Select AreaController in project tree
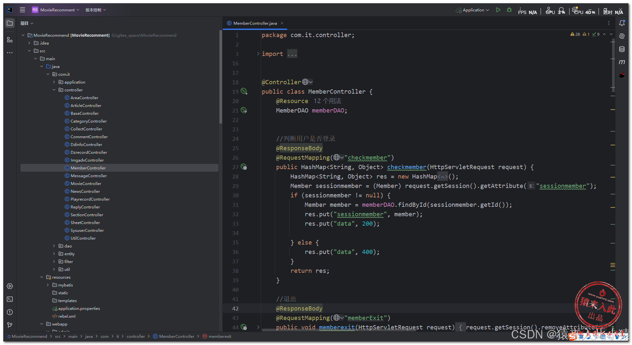Viewport: 632px width, 345px height. tap(84, 98)
